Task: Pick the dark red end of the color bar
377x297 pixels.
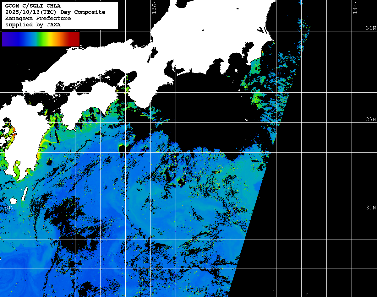Action: pos(75,39)
